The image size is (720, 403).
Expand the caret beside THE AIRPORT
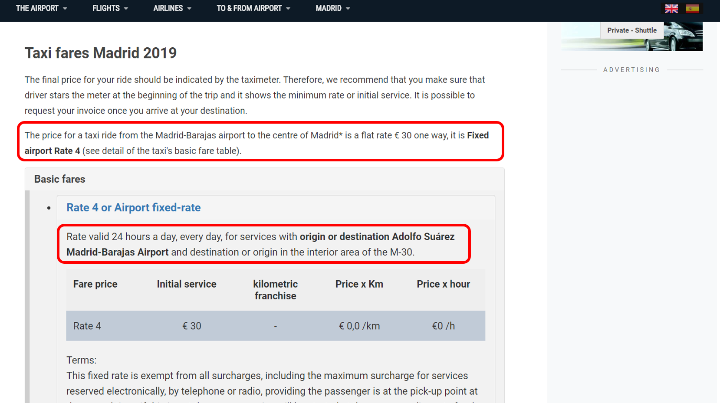pos(65,9)
